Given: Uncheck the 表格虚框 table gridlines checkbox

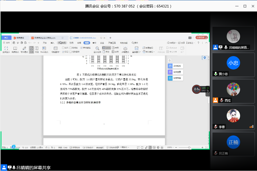Looking at the screenshot, I should (82, 48).
